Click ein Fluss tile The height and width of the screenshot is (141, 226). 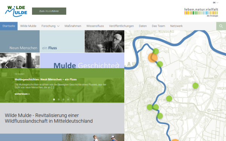(62, 41)
